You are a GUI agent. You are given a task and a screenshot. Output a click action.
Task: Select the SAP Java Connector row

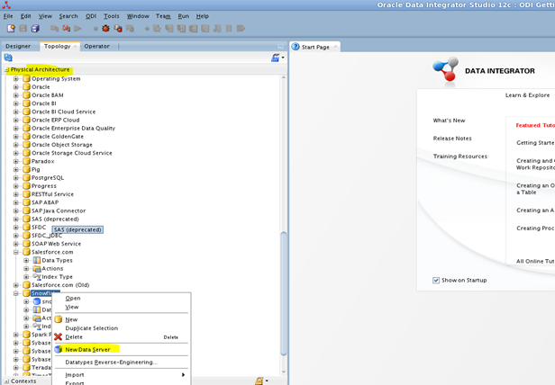tap(59, 210)
